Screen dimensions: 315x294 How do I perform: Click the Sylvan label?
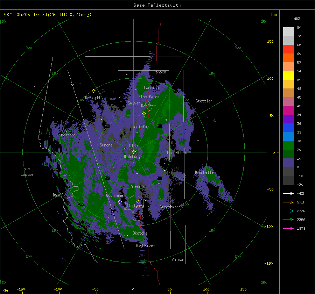pos(134,103)
